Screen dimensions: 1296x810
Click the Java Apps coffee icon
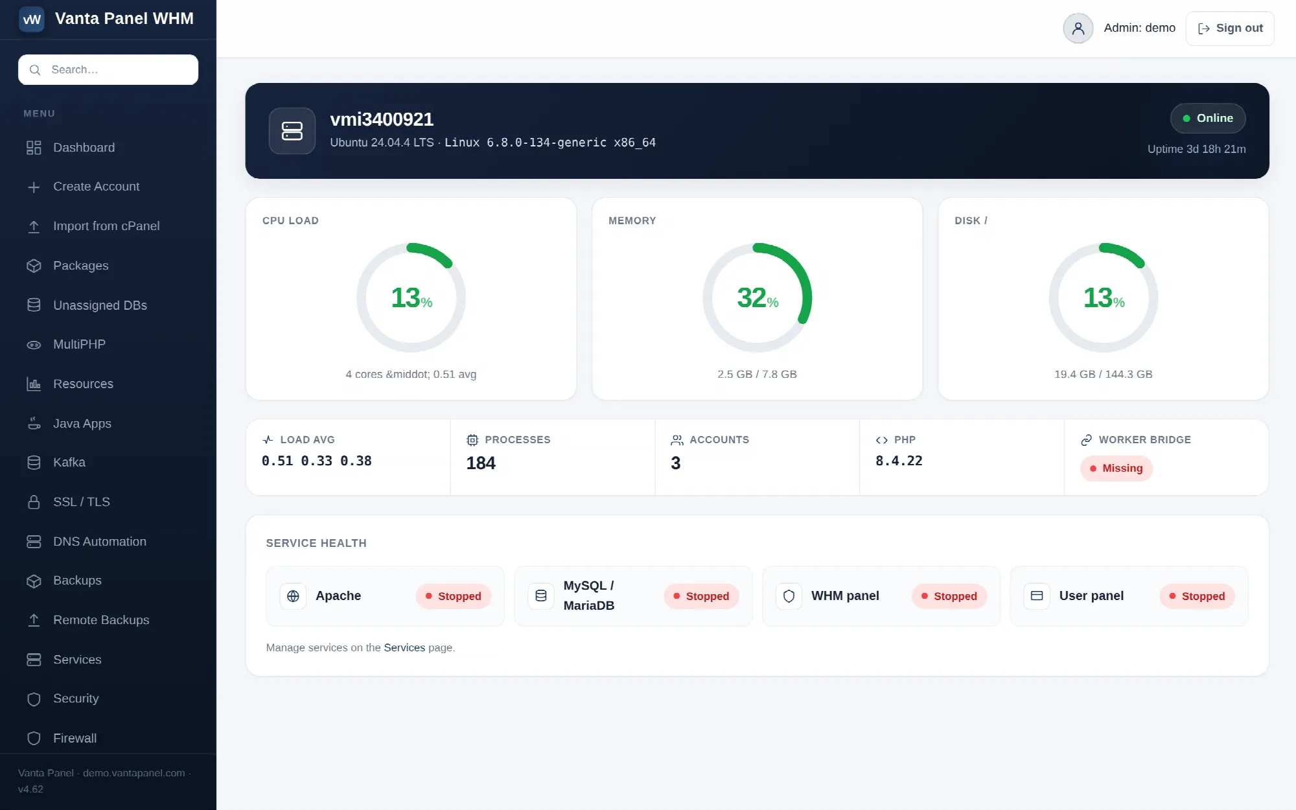click(x=34, y=424)
